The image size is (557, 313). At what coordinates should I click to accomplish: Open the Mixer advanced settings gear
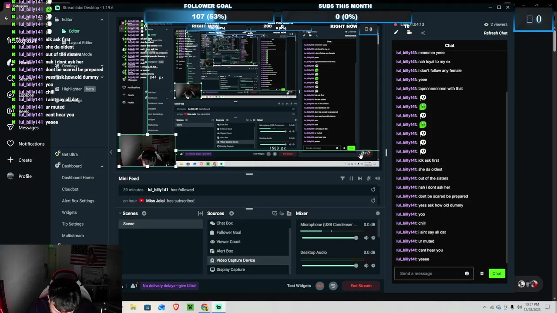(x=378, y=213)
